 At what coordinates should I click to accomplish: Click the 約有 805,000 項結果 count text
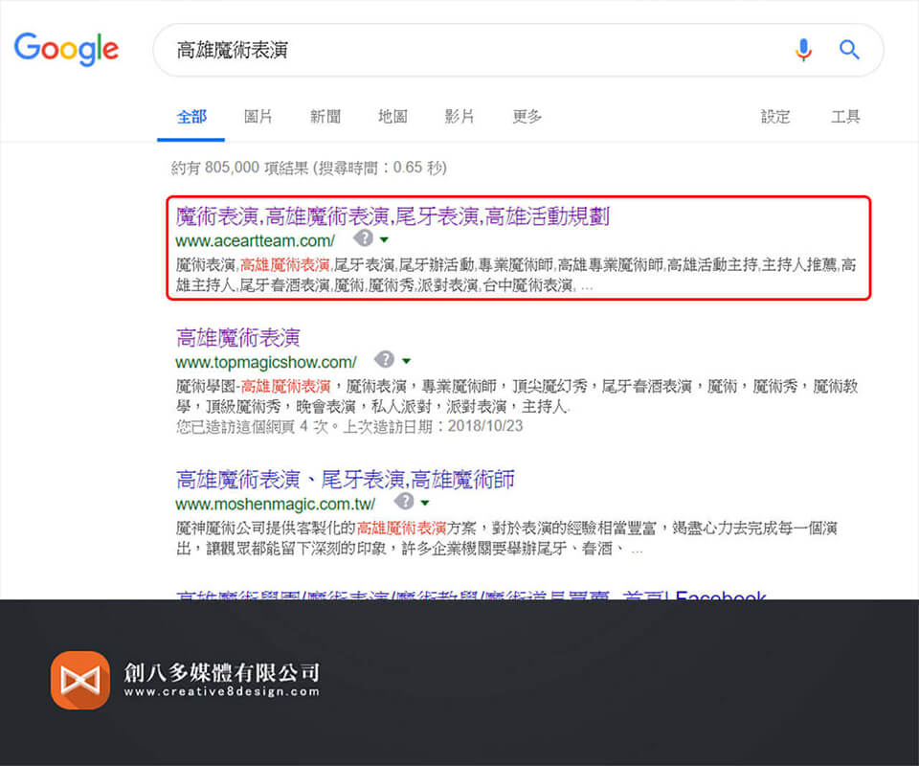click(x=239, y=168)
